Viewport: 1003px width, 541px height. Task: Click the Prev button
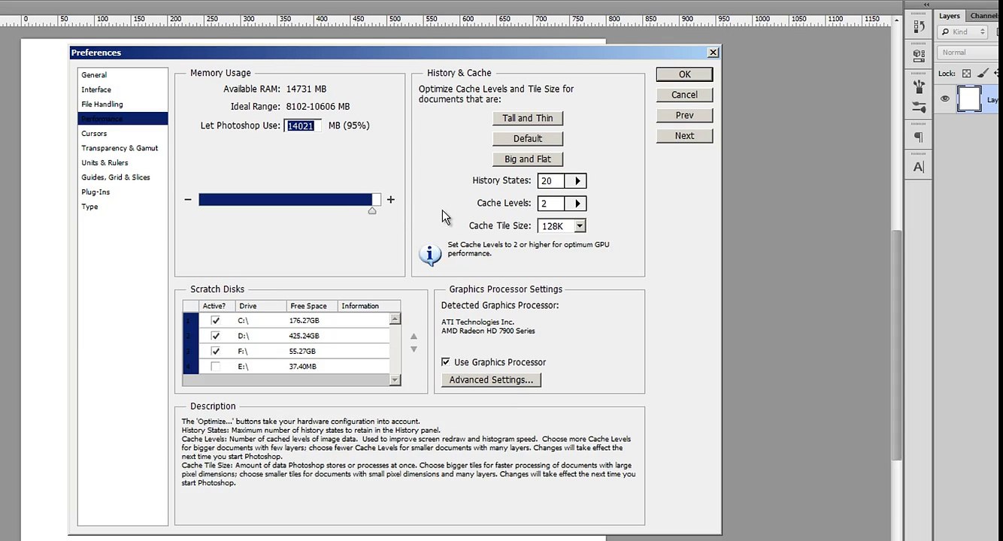click(684, 115)
